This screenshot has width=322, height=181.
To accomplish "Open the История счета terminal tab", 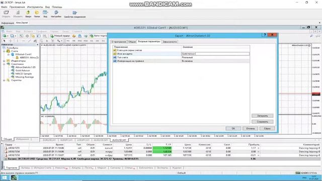I will click(x=42, y=168).
